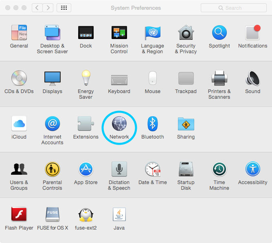272x243 pixels.
Task: Click the back navigation arrow
Action: tap(37, 8)
